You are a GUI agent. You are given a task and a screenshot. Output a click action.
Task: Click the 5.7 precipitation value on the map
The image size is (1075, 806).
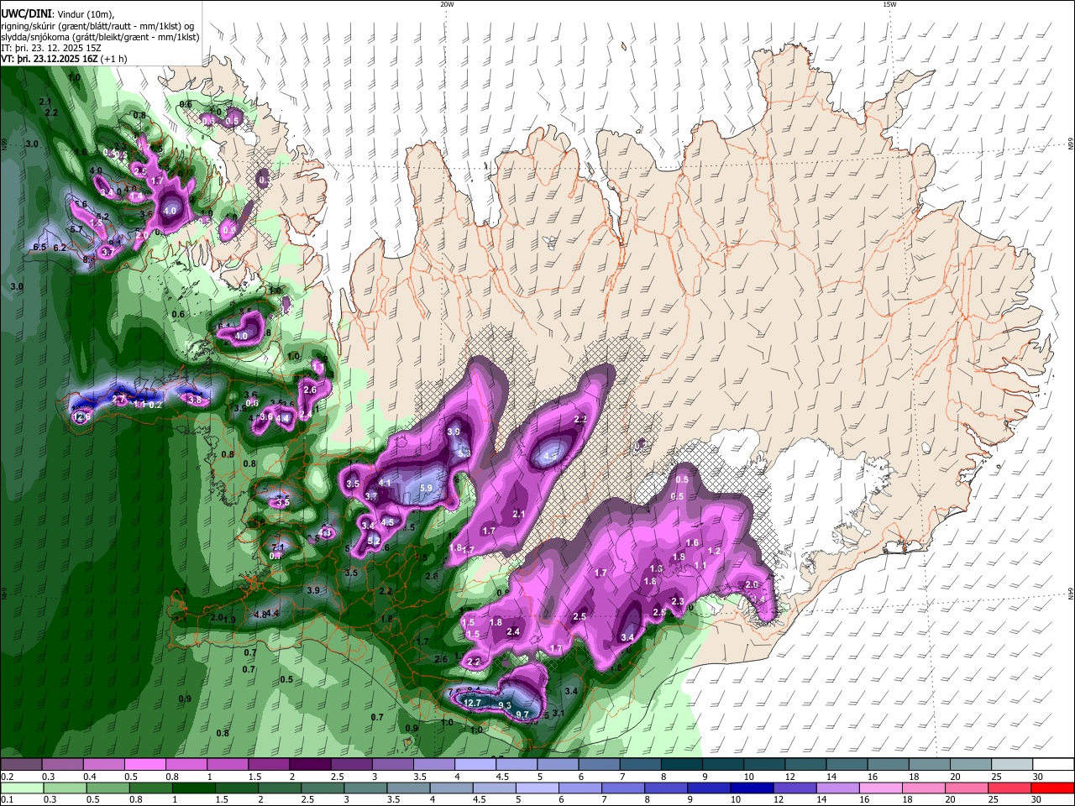pyautogui.click(x=76, y=229)
